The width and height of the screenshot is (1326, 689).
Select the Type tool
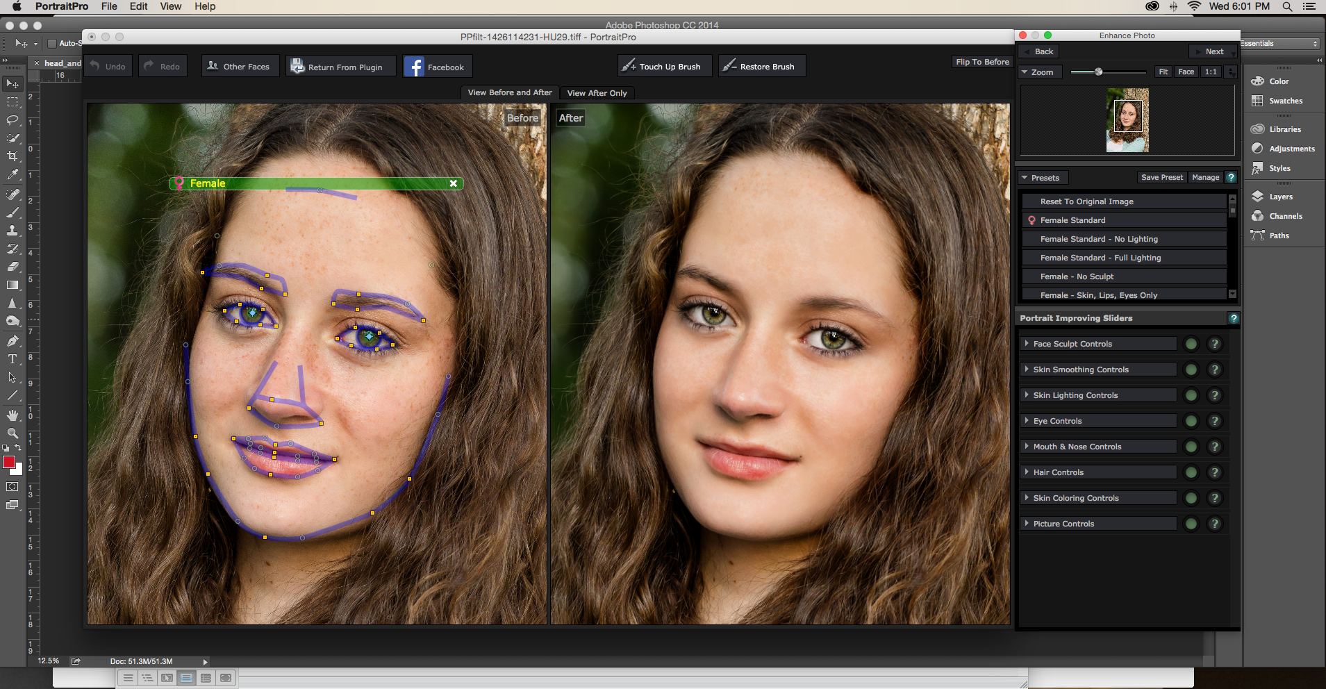click(13, 359)
